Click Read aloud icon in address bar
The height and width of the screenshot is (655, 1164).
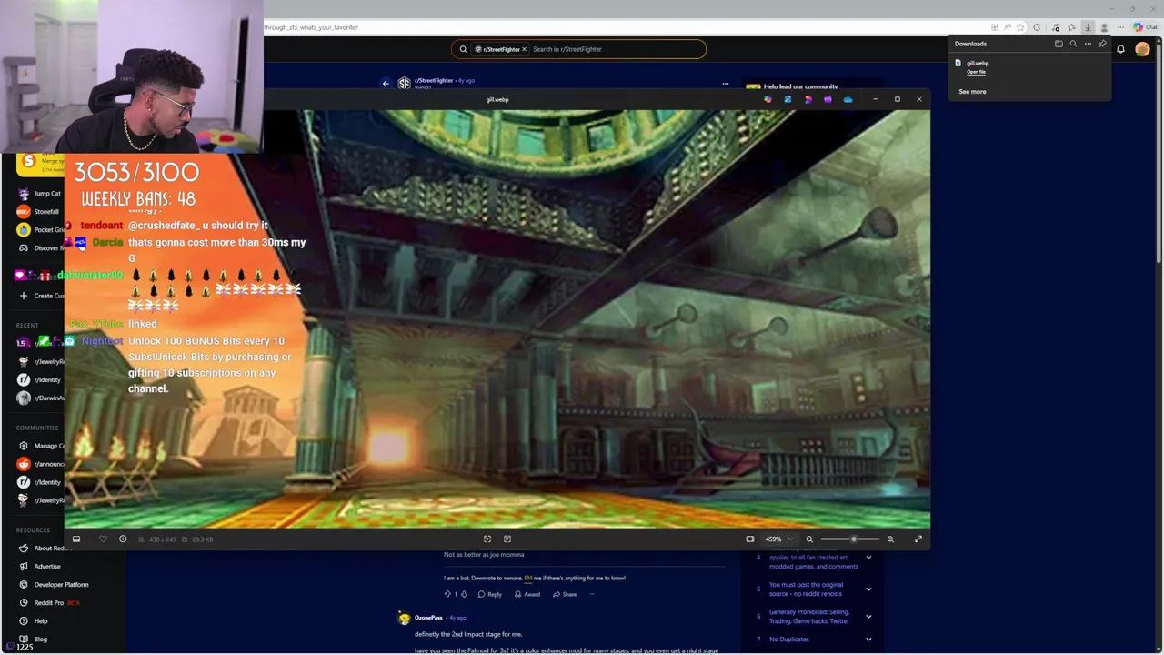point(1008,27)
